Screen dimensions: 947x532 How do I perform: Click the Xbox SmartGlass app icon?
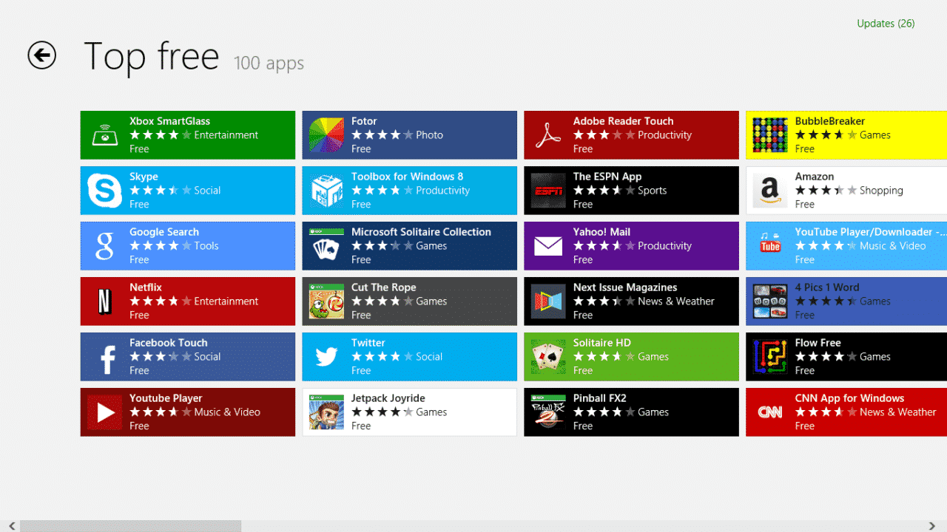coord(105,135)
